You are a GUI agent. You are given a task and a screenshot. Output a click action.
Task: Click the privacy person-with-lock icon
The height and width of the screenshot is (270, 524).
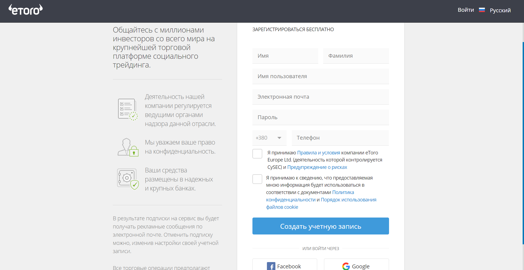pyautogui.click(x=128, y=147)
